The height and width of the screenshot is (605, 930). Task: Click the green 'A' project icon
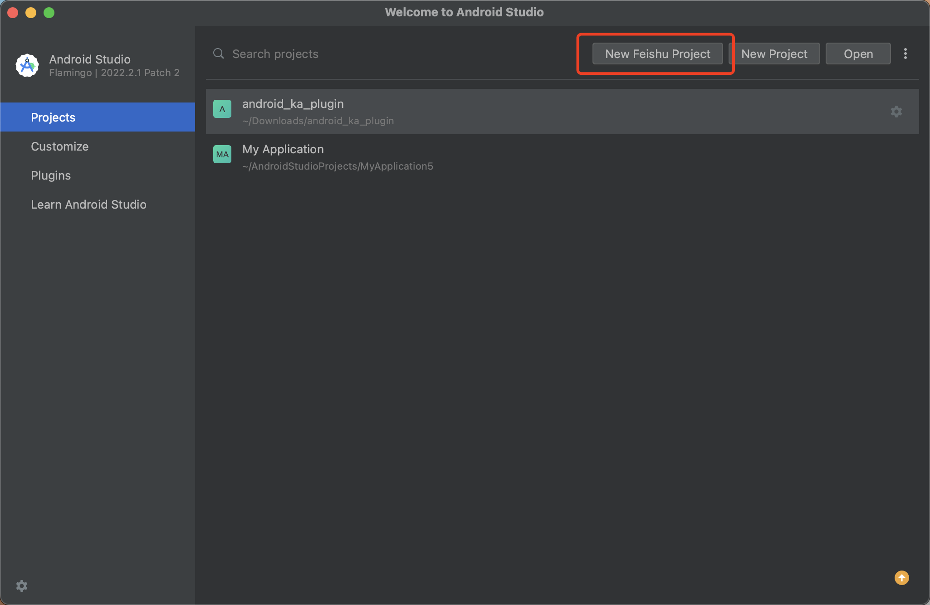click(x=222, y=109)
